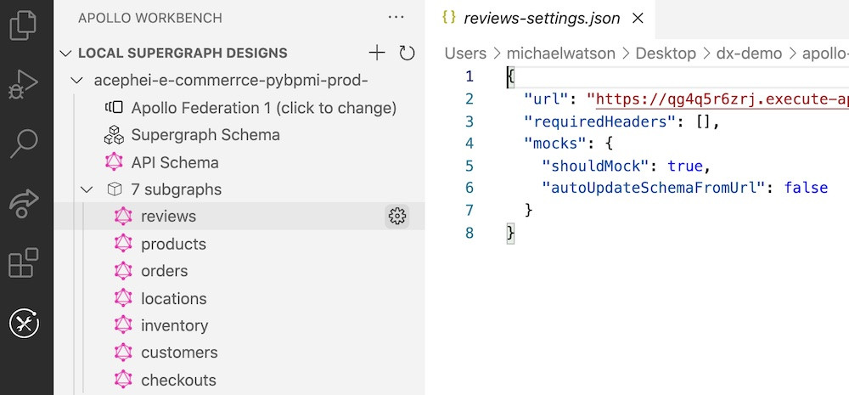This screenshot has width=849, height=395.
Task: Select the inventory subgraph
Action: [174, 325]
